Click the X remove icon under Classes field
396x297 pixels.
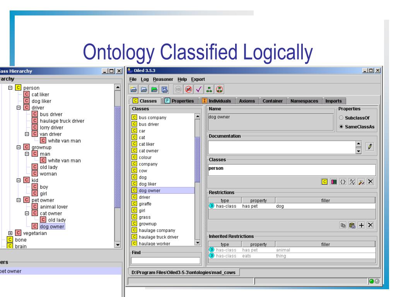point(370,182)
